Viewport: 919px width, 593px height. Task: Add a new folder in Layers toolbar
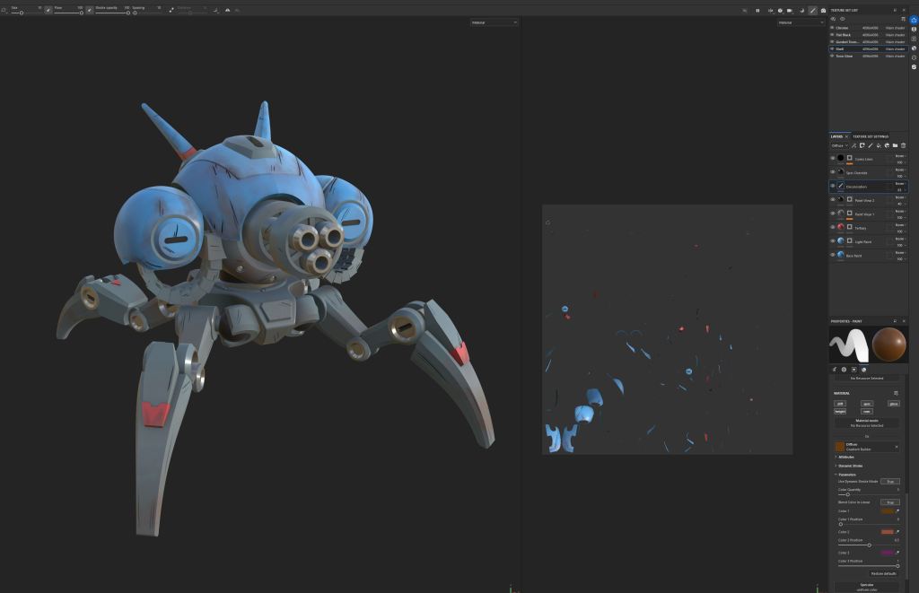895,145
